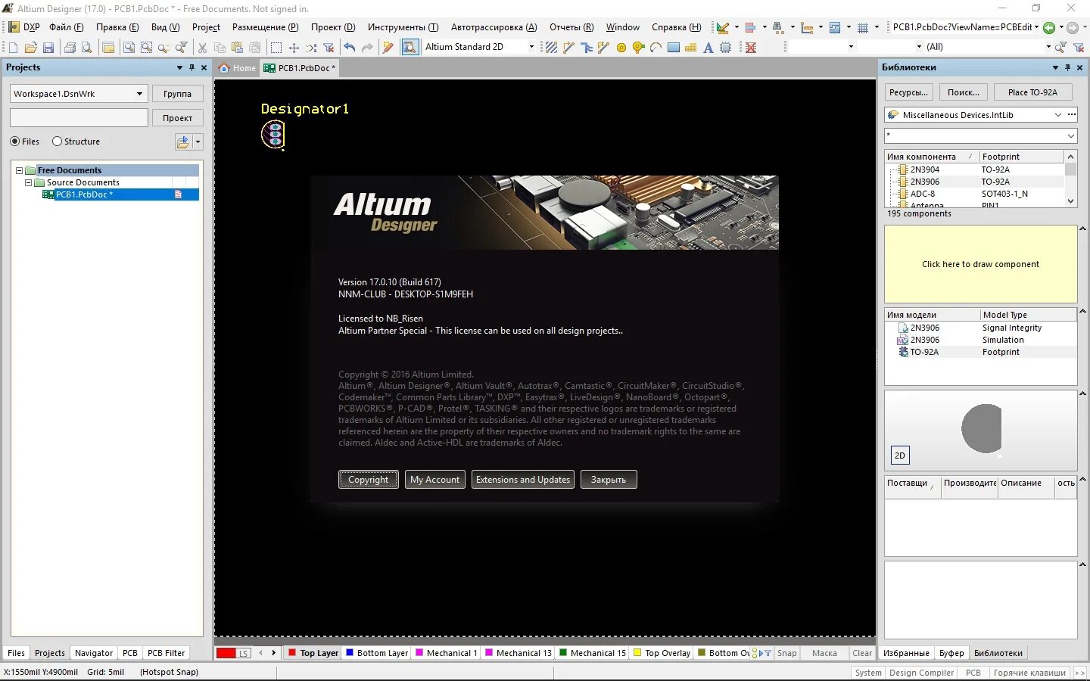Click the Закрыть button to close dialog
The height and width of the screenshot is (681, 1090).
click(x=609, y=480)
